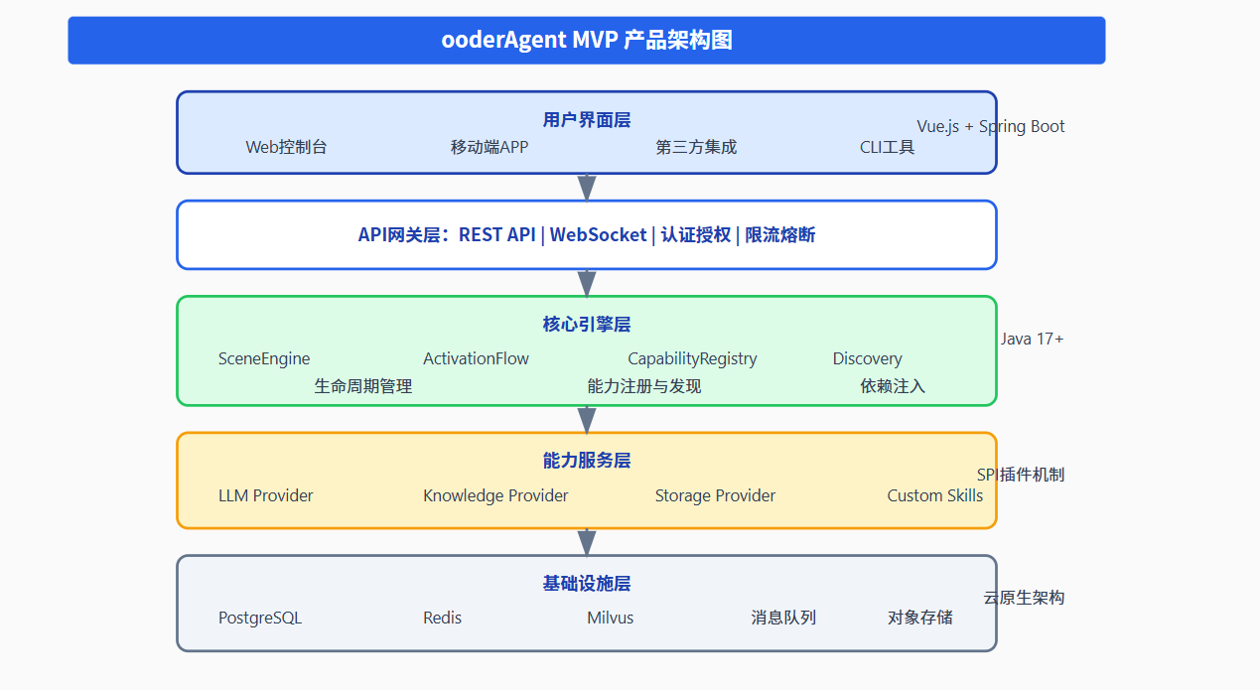The width and height of the screenshot is (1260, 690).
Task: Click the ActivationFlow label
Action: point(476,358)
